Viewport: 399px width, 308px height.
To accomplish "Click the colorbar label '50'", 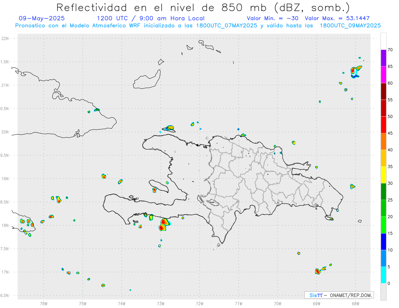I will click(390, 117).
